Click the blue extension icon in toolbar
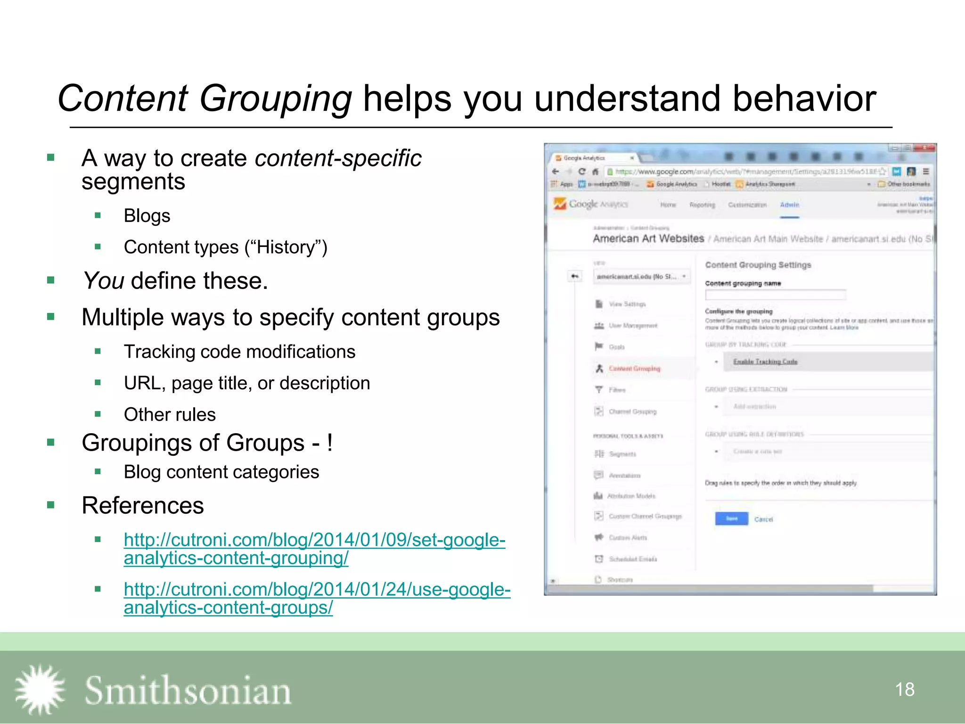The width and height of the screenshot is (965, 724). 897,172
